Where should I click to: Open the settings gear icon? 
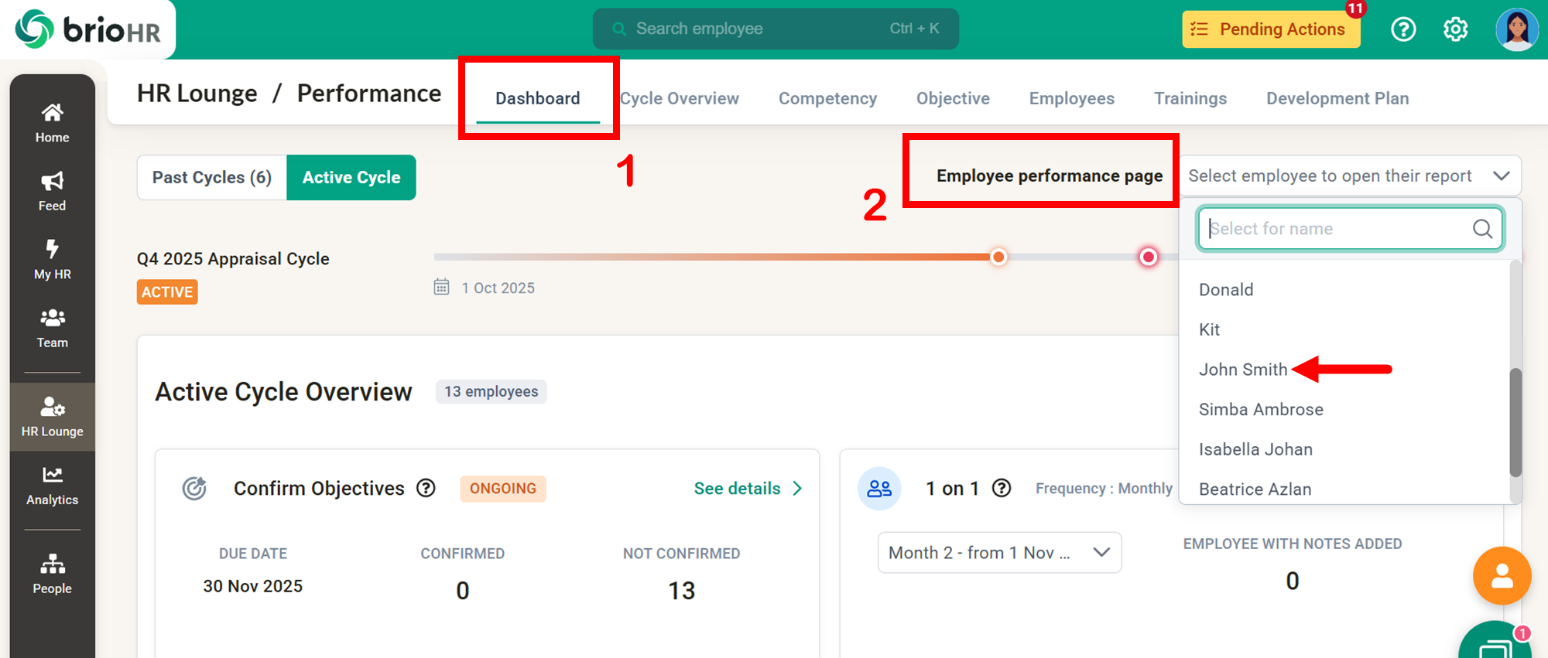click(x=1455, y=29)
